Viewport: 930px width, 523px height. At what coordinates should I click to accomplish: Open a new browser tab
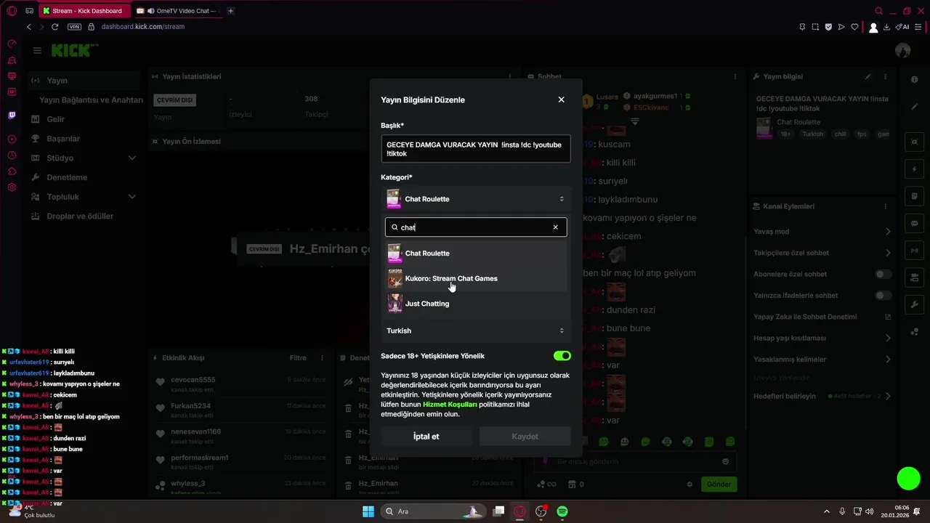click(231, 11)
